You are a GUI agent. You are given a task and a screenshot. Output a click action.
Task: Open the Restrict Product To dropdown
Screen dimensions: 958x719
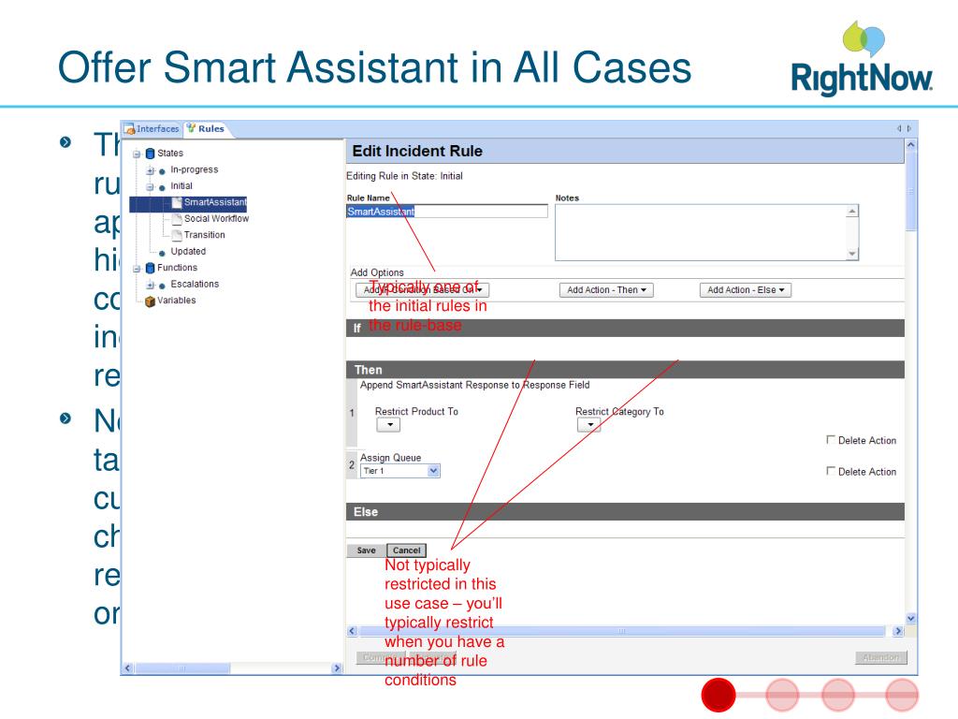pyautogui.click(x=388, y=425)
